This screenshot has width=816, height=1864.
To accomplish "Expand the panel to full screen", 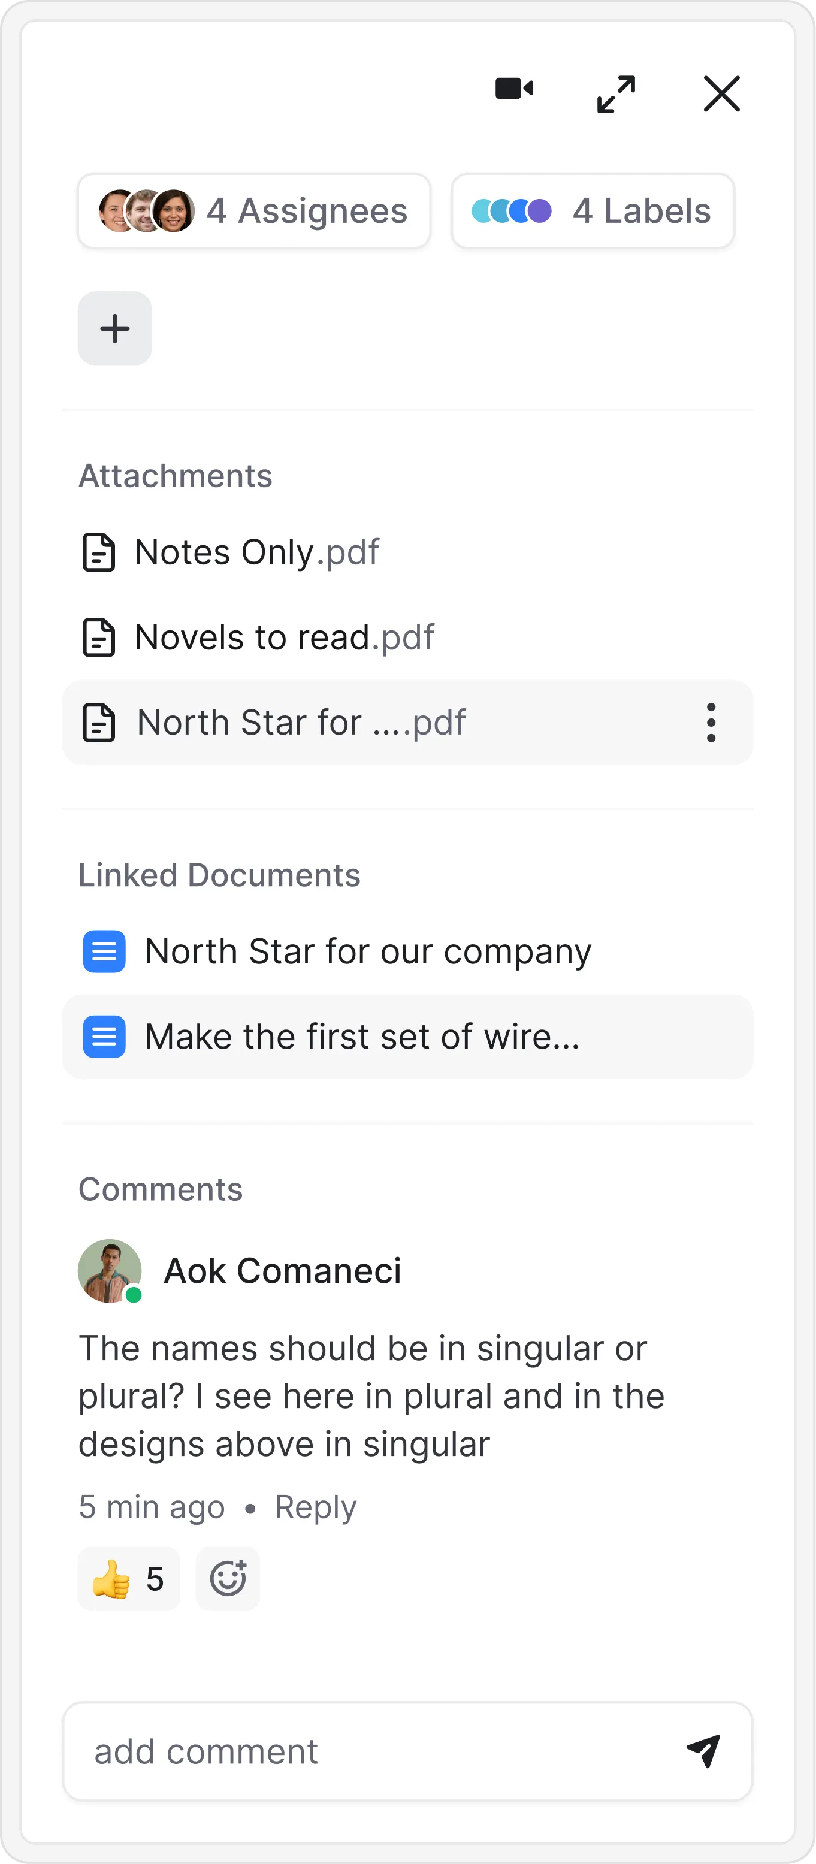I will [x=616, y=94].
